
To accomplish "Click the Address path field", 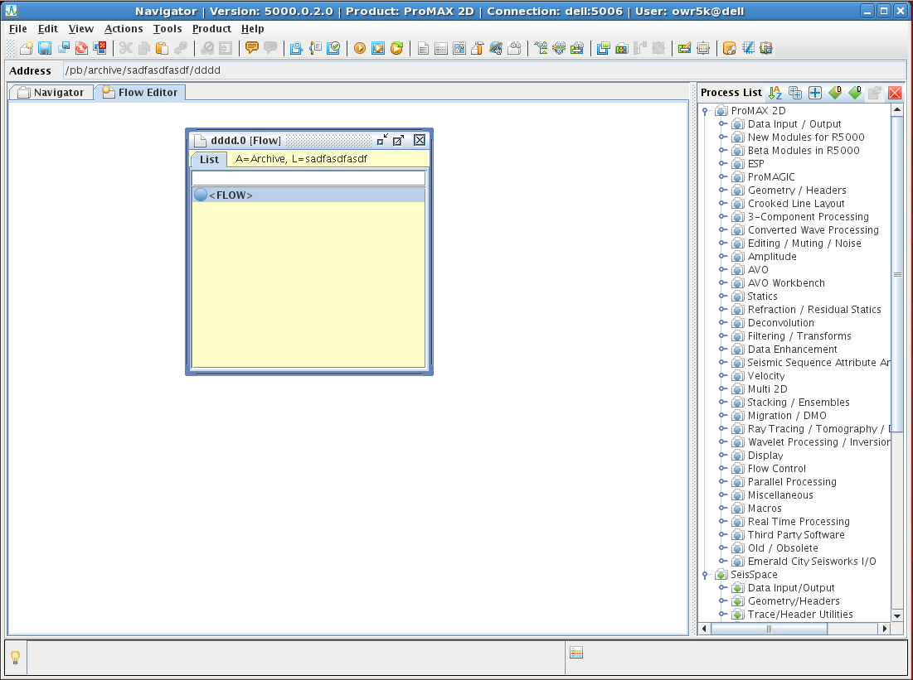I will tap(483, 70).
